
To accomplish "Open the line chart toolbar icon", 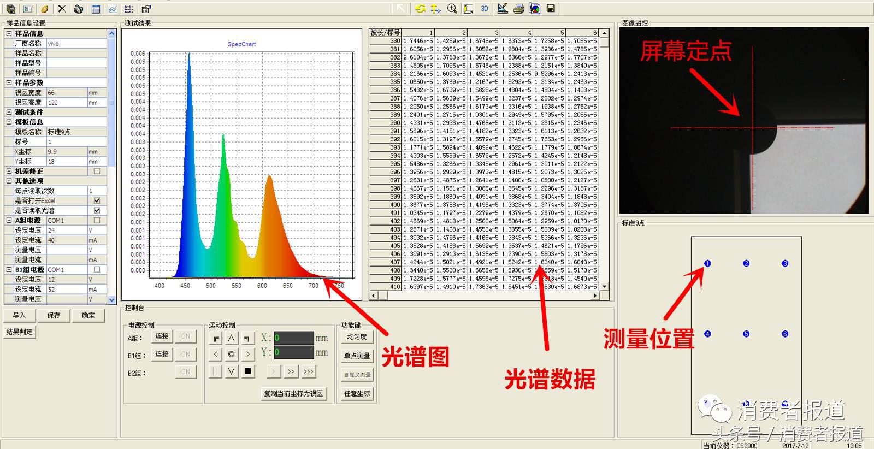I will (113, 9).
